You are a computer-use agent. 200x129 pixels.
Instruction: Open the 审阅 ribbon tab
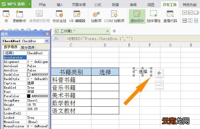pyautogui.click(x=133, y=5)
